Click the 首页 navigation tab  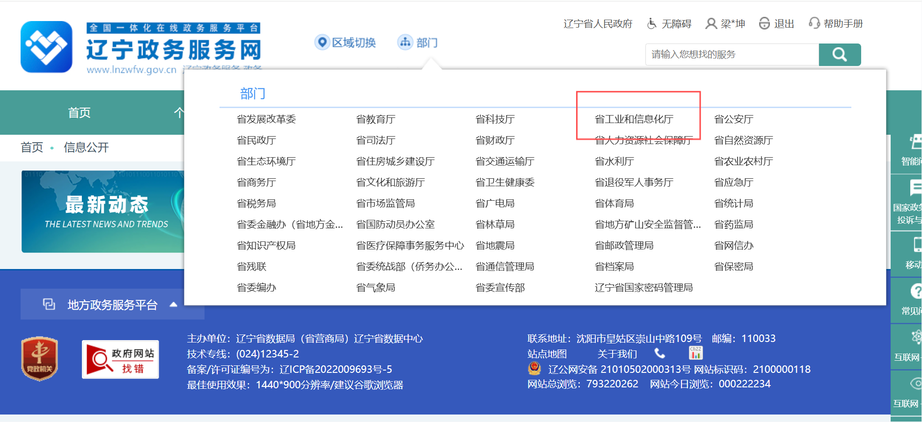point(79,113)
